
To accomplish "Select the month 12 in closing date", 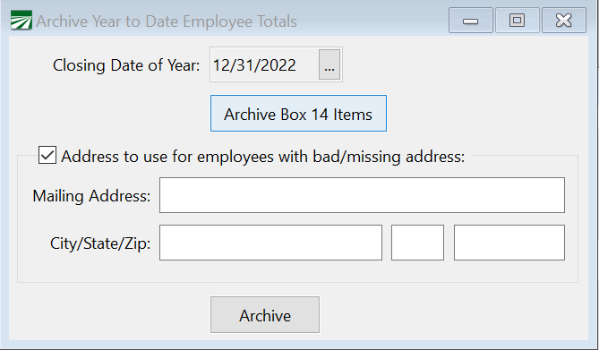I will coord(221,65).
